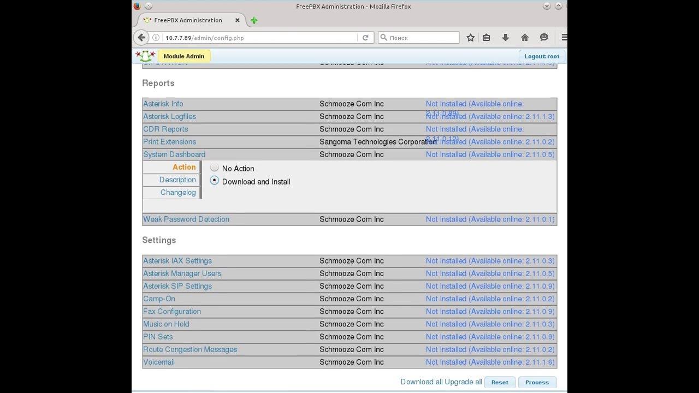Open the Fax Configuration module link
This screenshot has height=393, width=699.
click(x=172, y=311)
